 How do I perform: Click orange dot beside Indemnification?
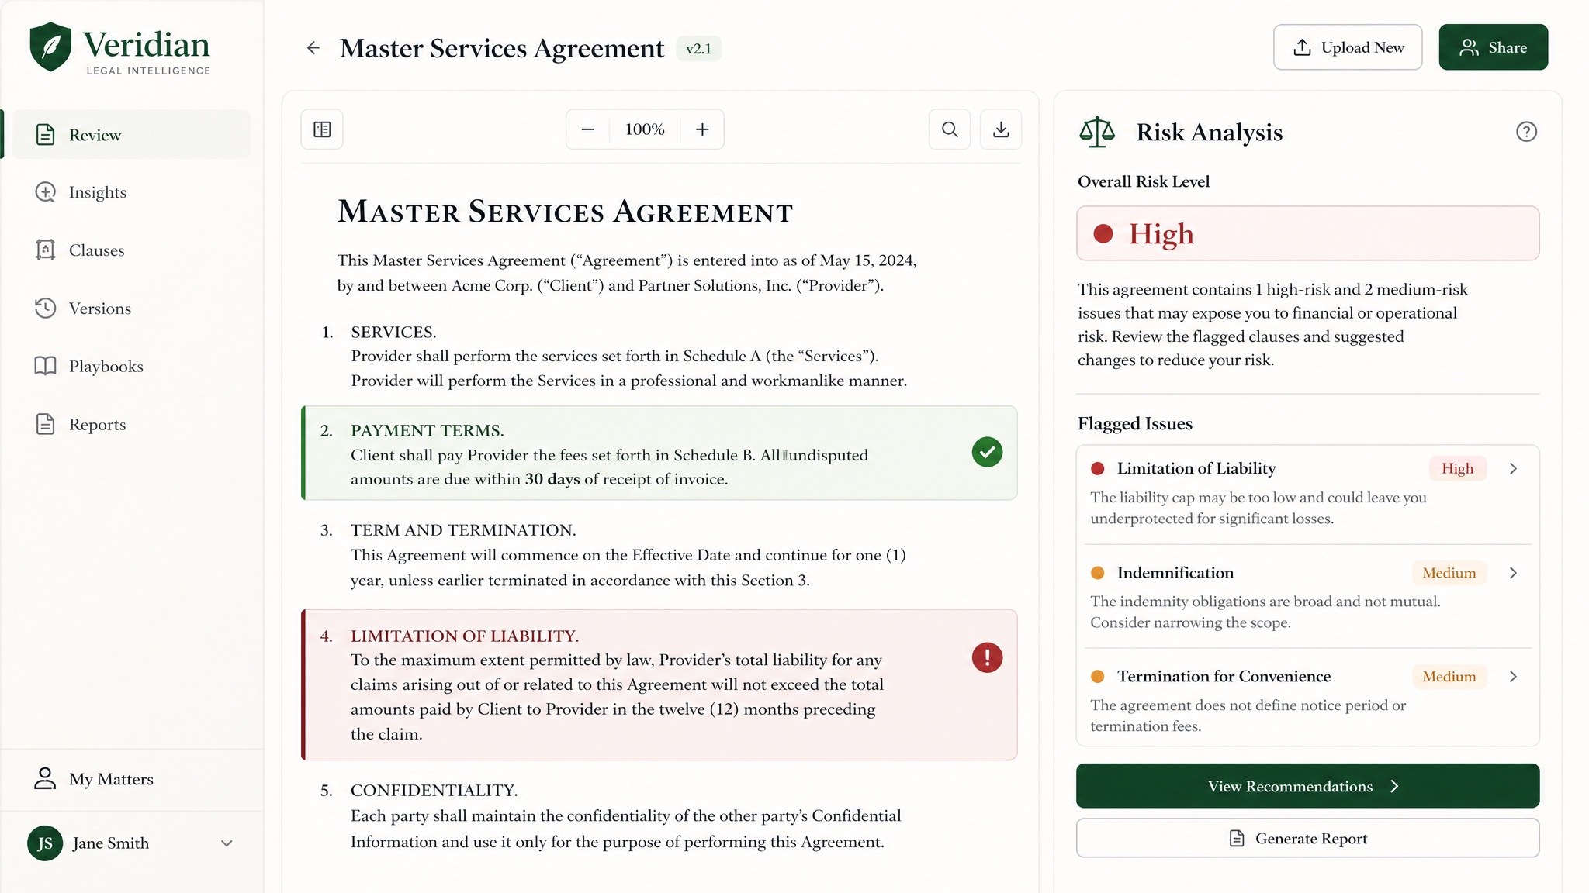(x=1097, y=573)
